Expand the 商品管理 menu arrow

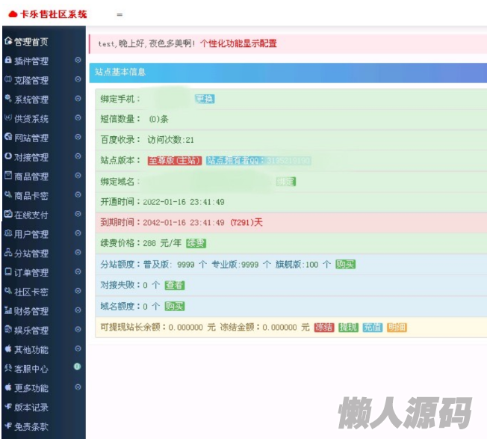click(x=78, y=175)
